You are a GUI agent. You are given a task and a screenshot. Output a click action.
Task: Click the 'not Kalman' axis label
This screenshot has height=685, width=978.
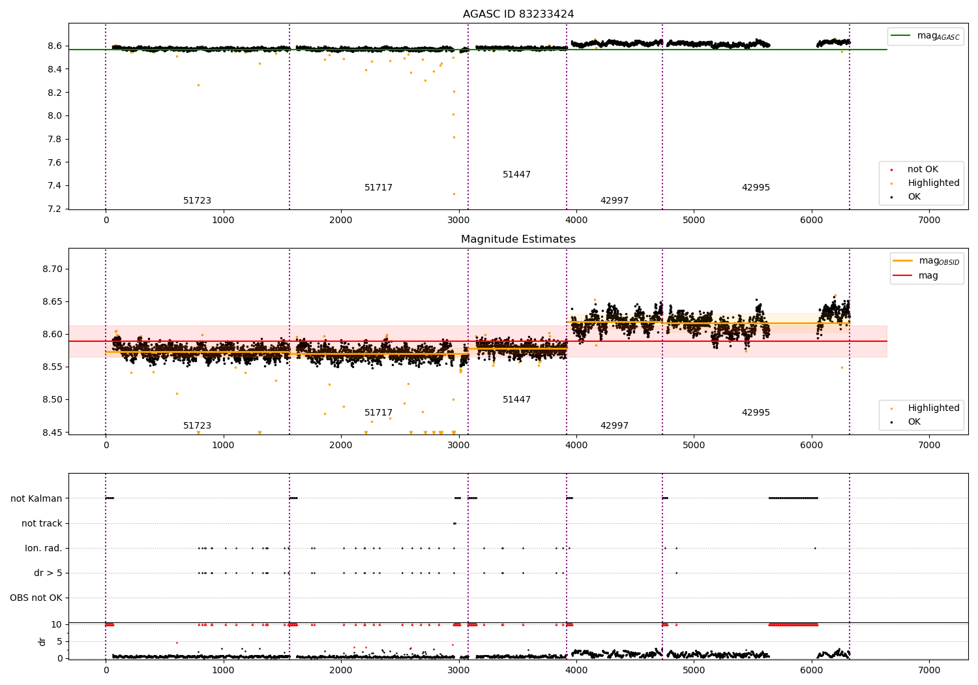click(x=37, y=499)
